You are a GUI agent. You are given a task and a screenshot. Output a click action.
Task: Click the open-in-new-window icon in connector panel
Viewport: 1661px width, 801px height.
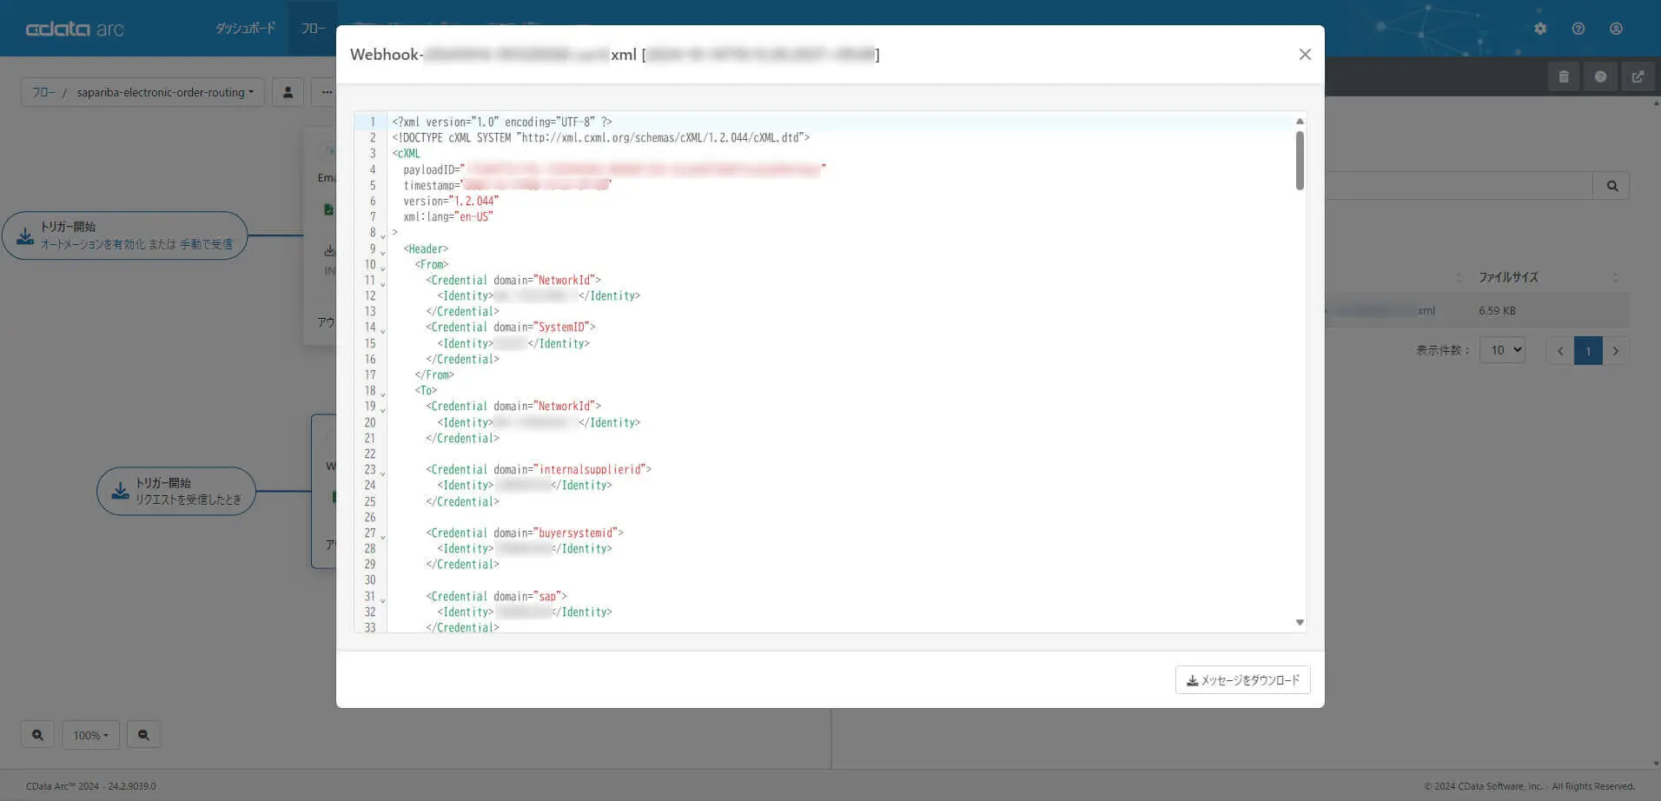1638,76
